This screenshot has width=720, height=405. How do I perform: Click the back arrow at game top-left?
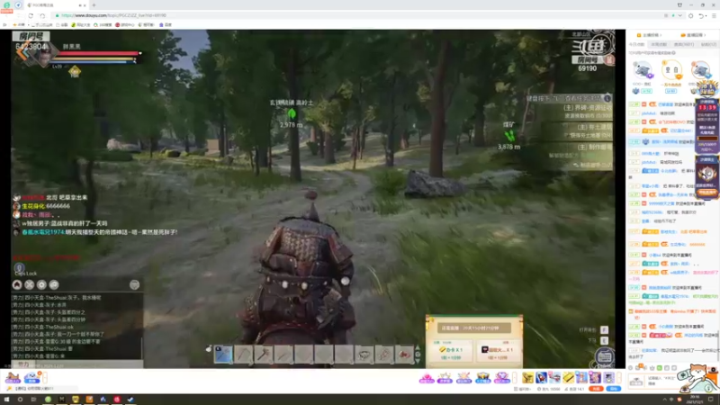click(21, 52)
